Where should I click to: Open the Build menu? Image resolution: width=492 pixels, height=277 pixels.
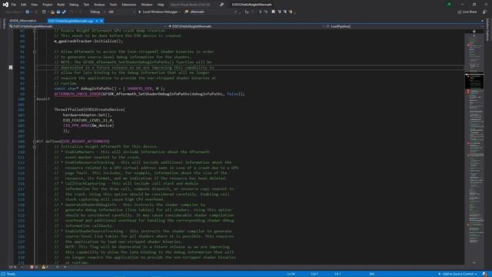click(x=61, y=5)
